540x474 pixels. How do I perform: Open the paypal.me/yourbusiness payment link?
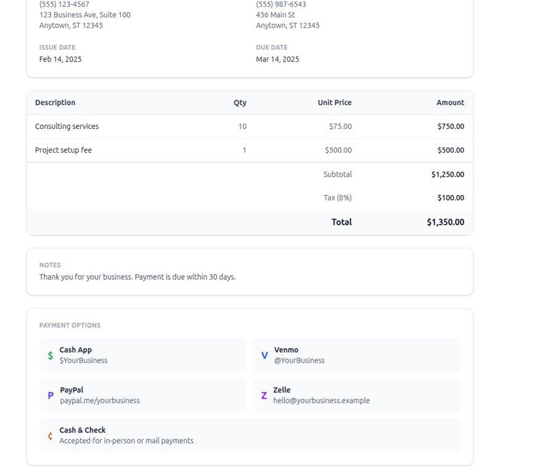tap(100, 401)
